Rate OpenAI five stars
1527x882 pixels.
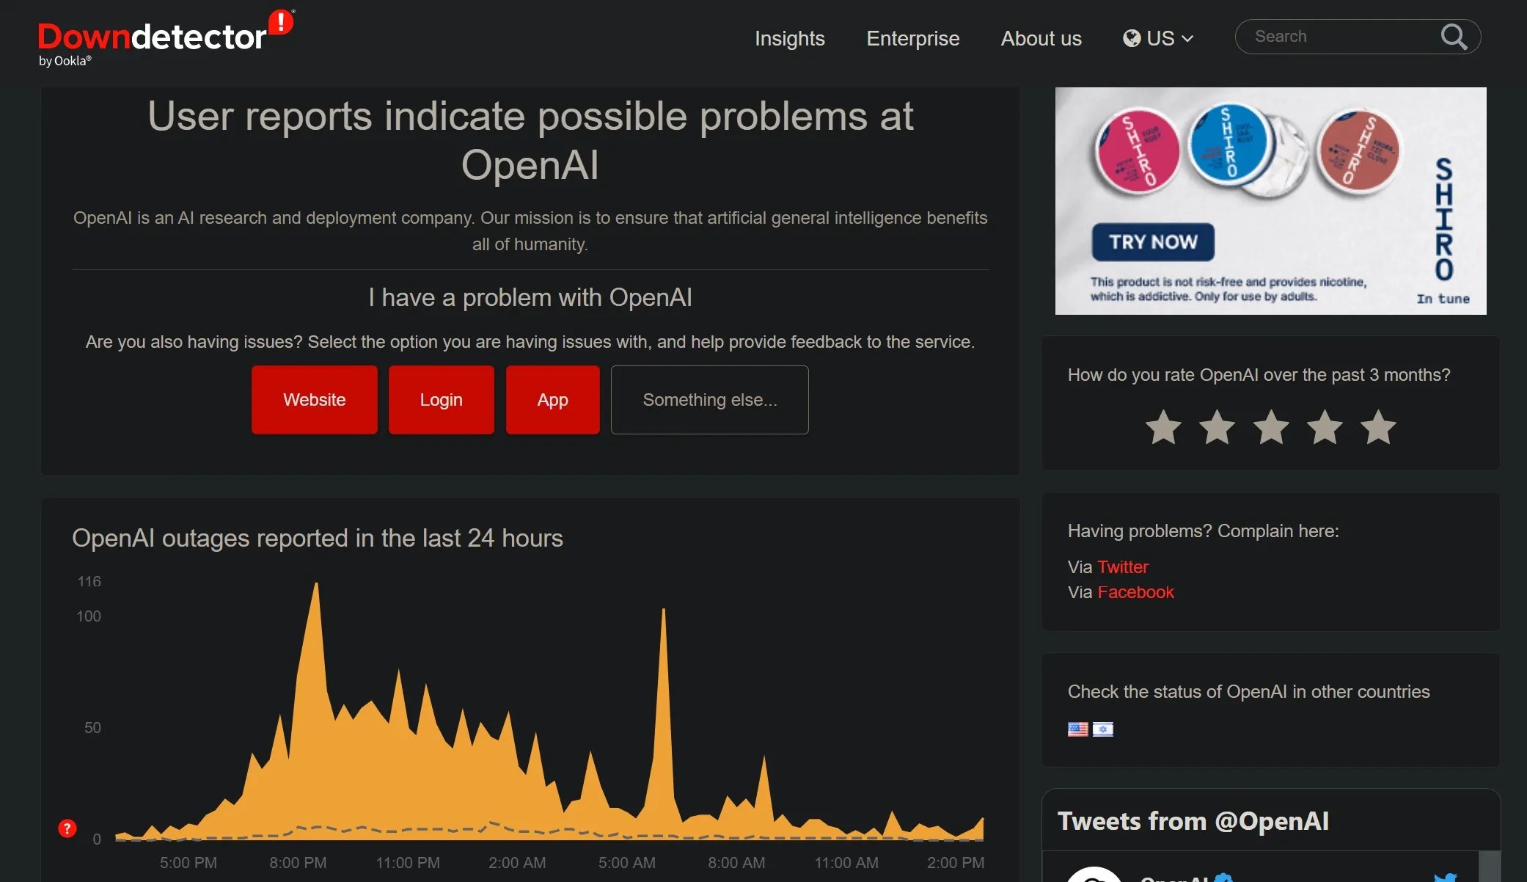(x=1378, y=428)
